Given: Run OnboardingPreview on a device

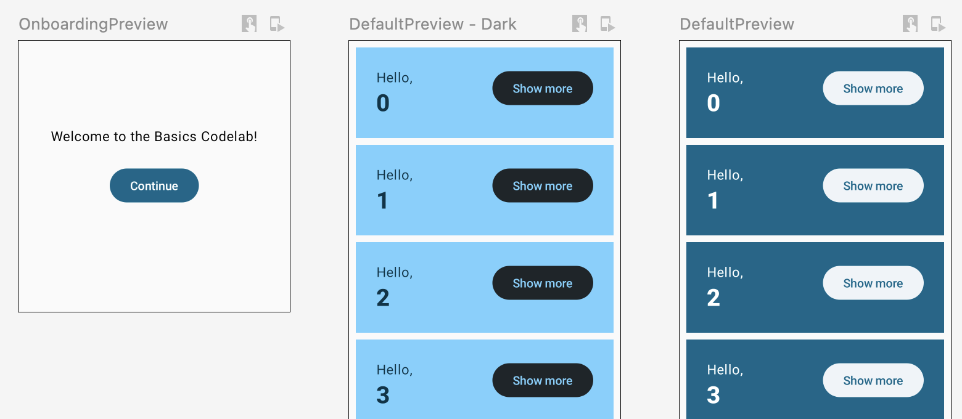Looking at the screenshot, I should pyautogui.click(x=277, y=24).
